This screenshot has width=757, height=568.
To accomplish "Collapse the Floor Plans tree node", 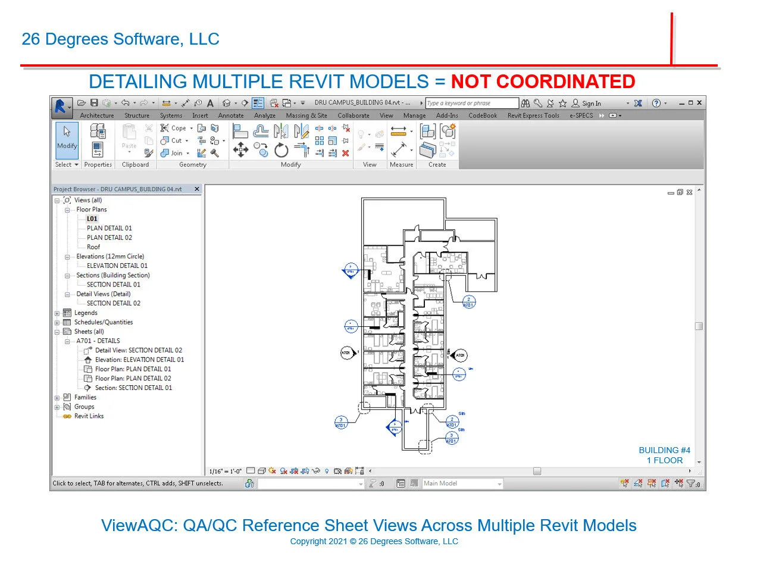I will tap(67, 210).
